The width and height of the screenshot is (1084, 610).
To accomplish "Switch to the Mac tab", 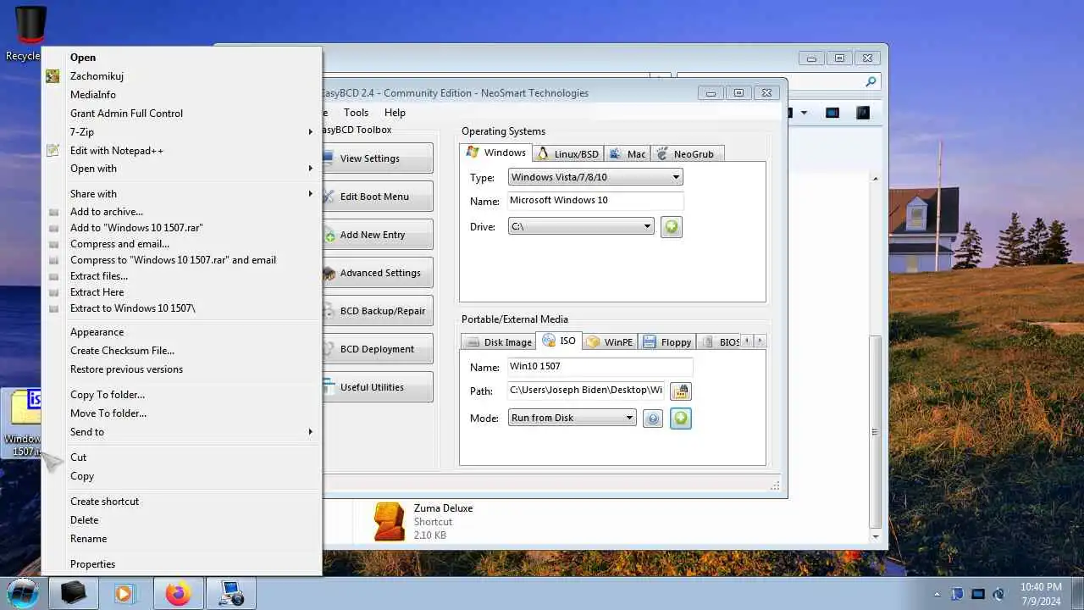I will (628, 154).
